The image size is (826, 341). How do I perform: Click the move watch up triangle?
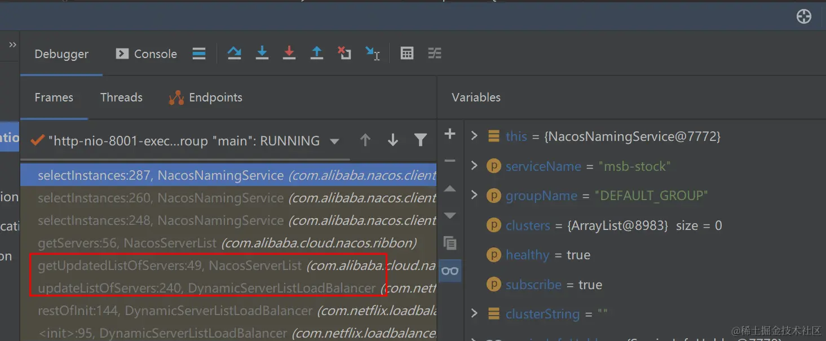pyautogui.click(x=450, y=189)
